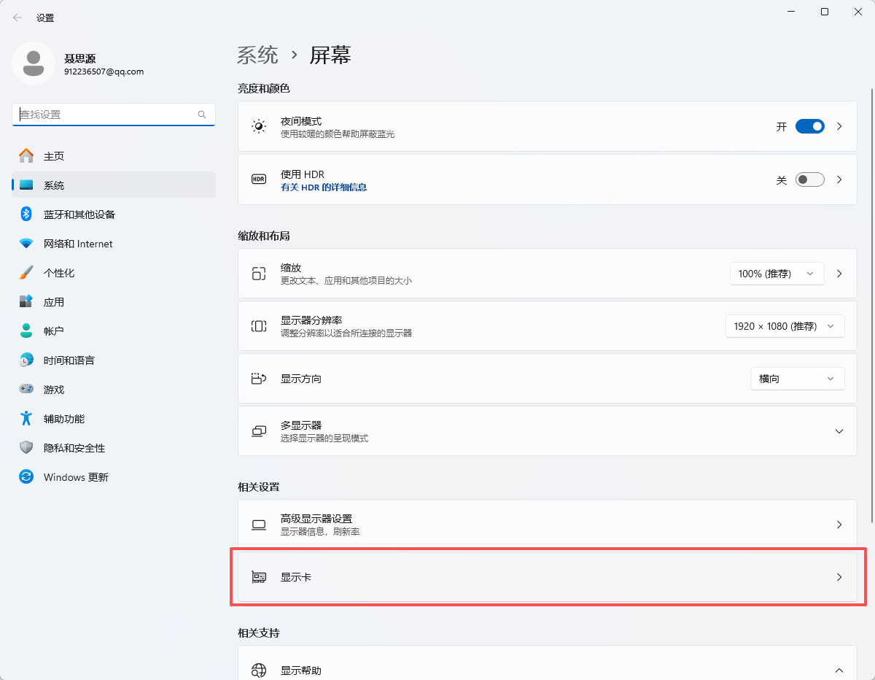Click the Privacy and security shield icon
Image resolution: width=875 pixels, height=680 pixels.
26,448
